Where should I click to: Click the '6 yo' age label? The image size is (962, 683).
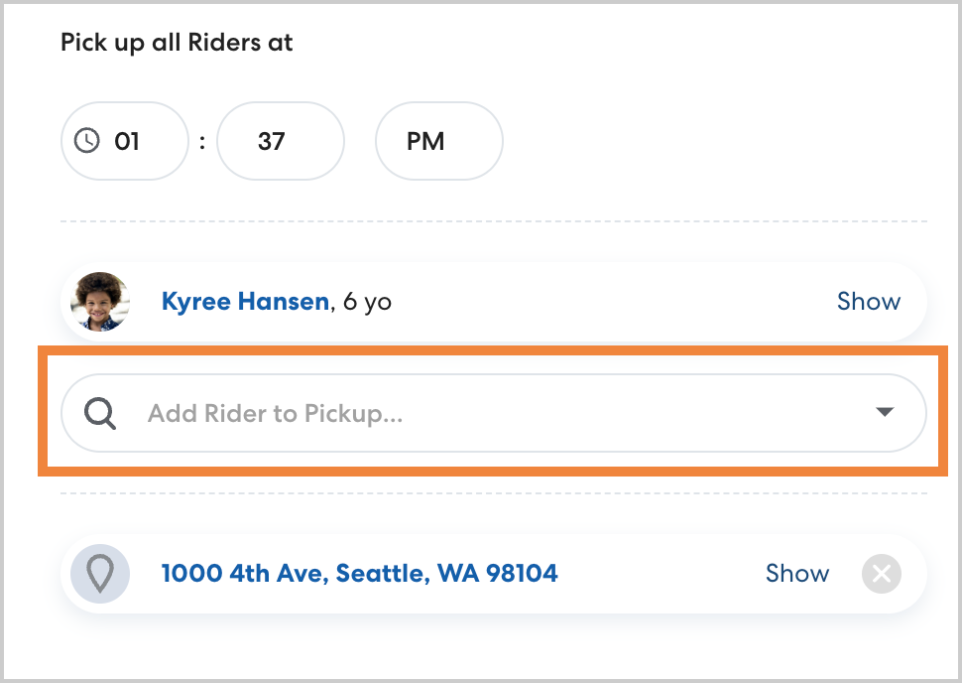point(367,301)
